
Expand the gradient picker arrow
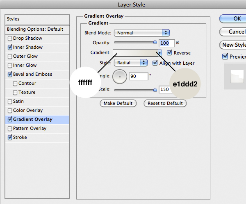(161, 53)
